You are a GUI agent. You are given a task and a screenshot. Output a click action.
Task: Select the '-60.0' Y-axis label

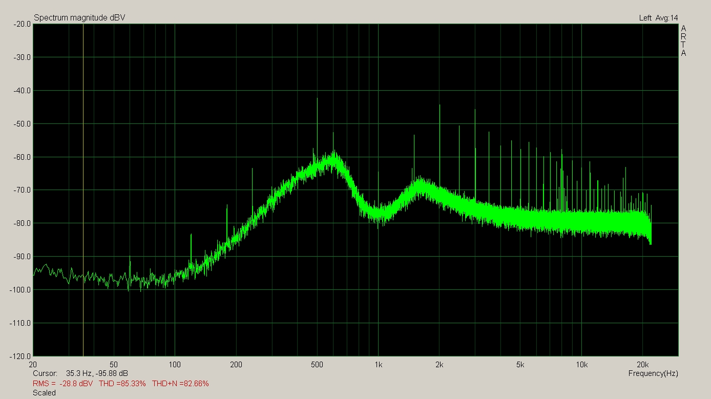click(22, 157)
